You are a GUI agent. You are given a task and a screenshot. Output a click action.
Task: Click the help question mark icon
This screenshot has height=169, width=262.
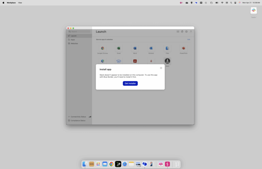(191, 32)
